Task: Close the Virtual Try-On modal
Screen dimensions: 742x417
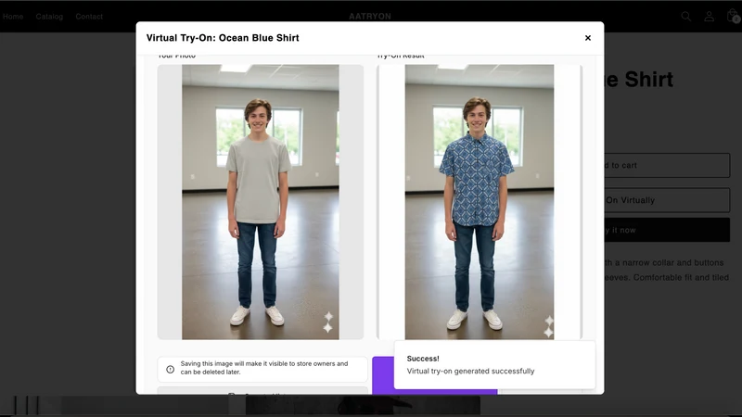Action: pos(588,38)
